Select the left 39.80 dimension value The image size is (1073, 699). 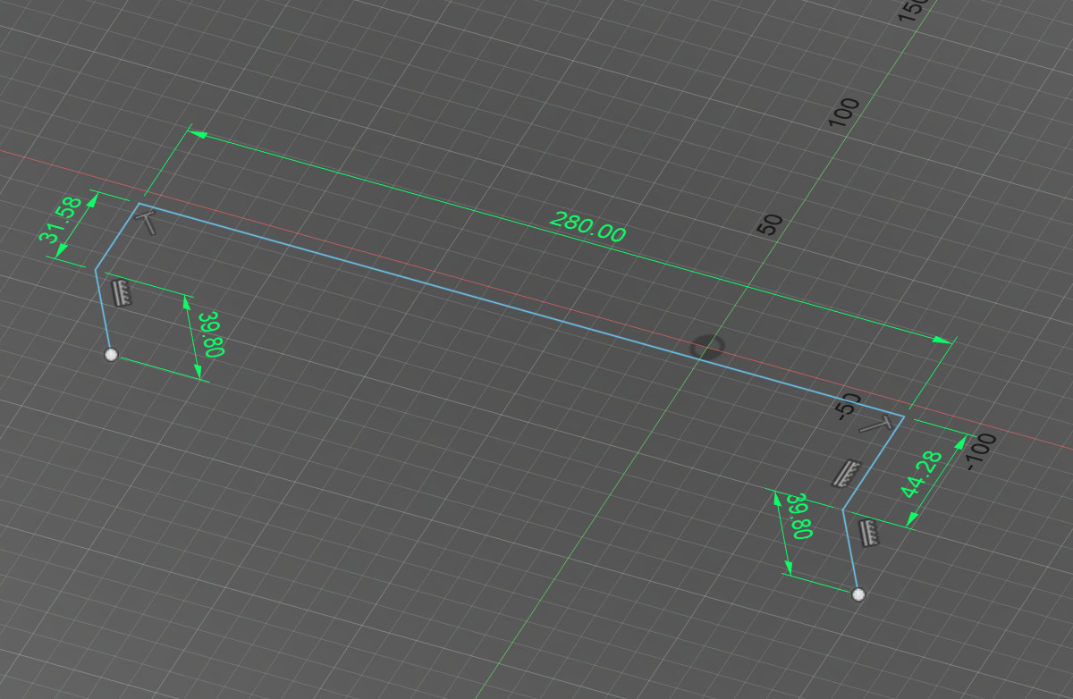tap(211, 333)
